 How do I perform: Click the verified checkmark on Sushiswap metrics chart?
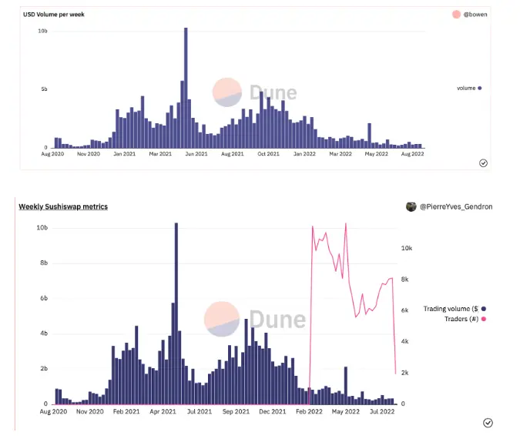point(488,423)
